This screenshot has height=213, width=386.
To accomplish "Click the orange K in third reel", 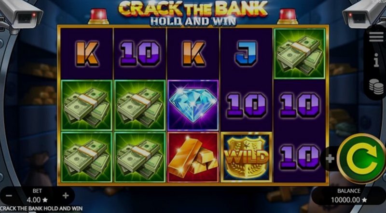I will [x=193, y=53].
